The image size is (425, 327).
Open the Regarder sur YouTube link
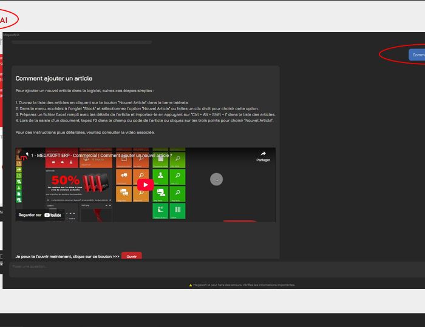click(x=40, y=215)
